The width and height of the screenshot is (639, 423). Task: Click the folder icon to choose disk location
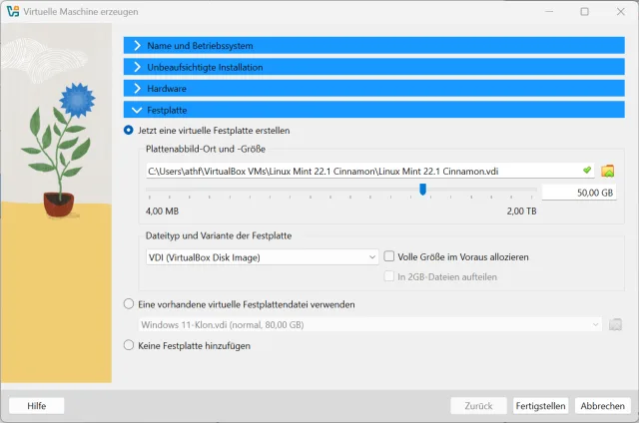coord(608,171)
